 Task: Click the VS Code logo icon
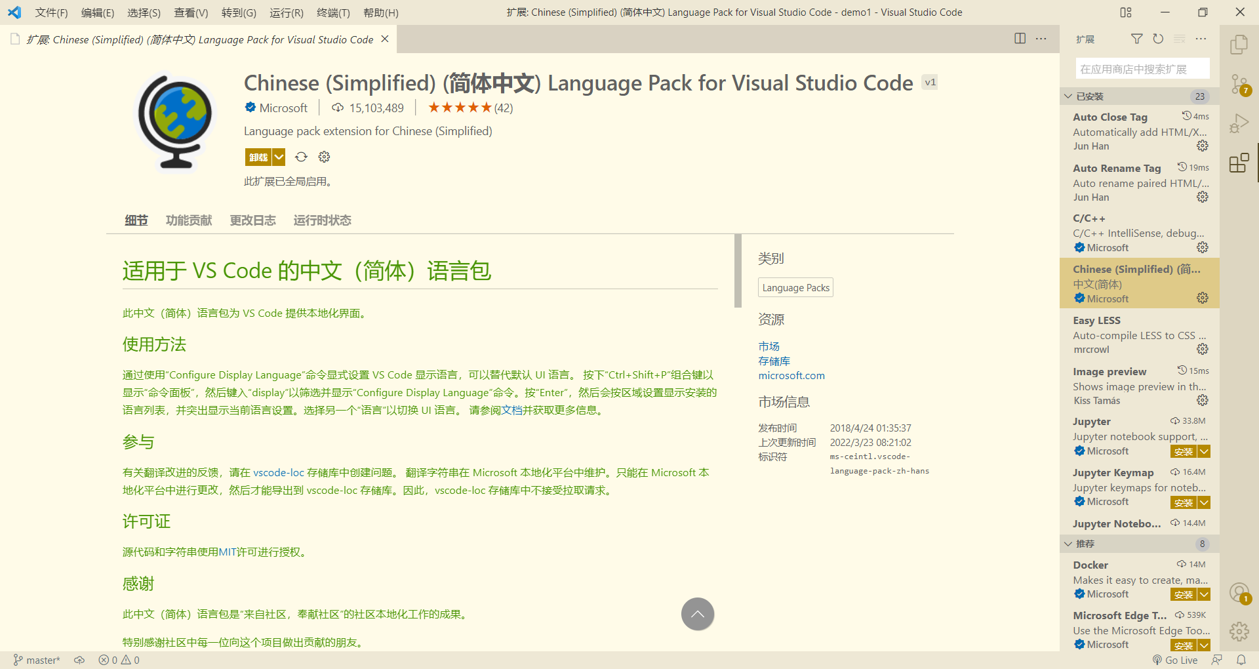pyautogui.click(x=14, y=12)
